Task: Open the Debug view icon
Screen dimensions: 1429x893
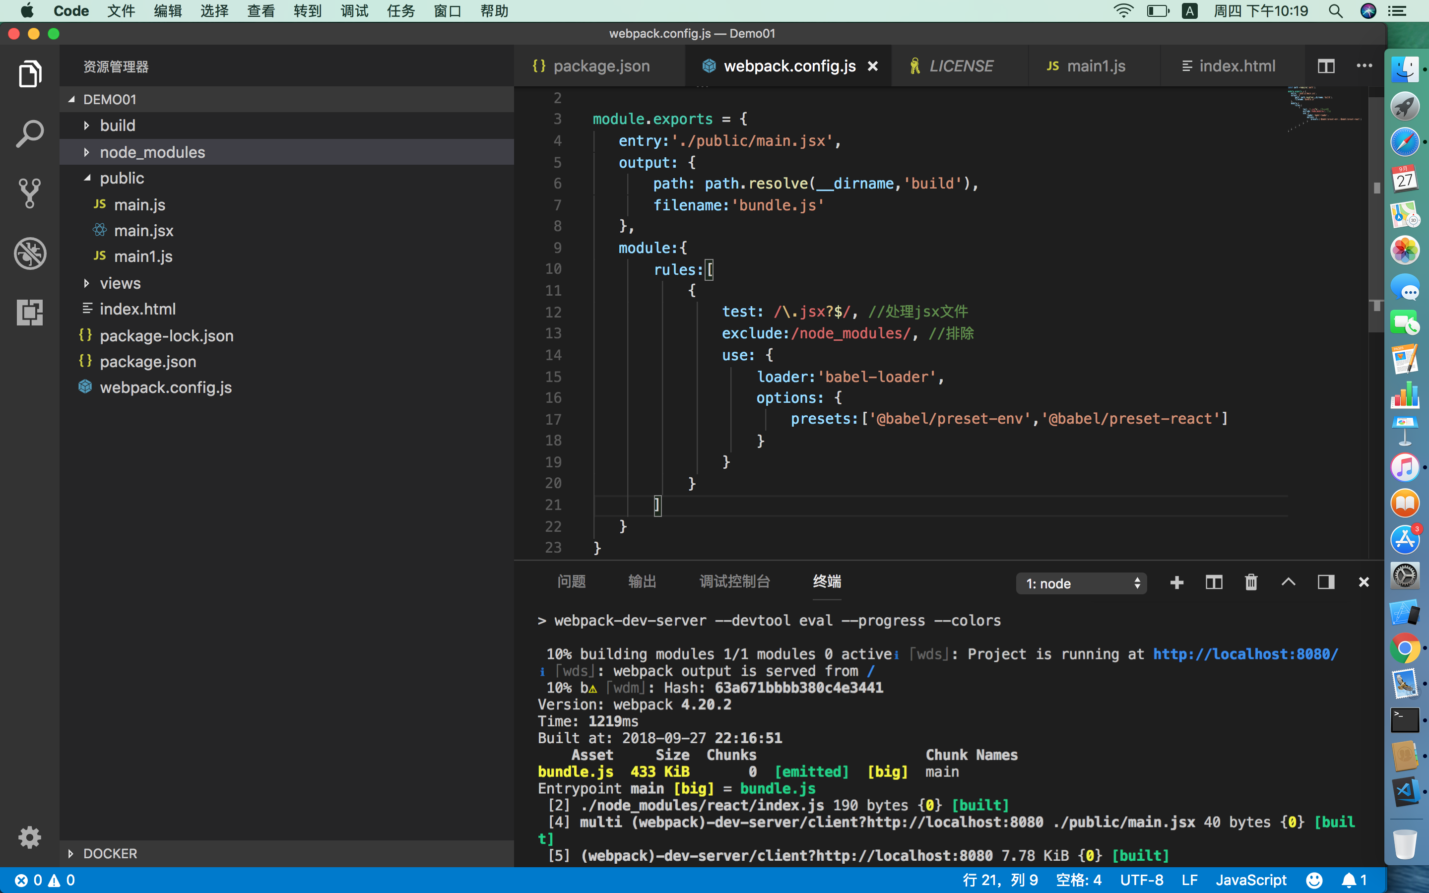Action: [x=30, y=254]
